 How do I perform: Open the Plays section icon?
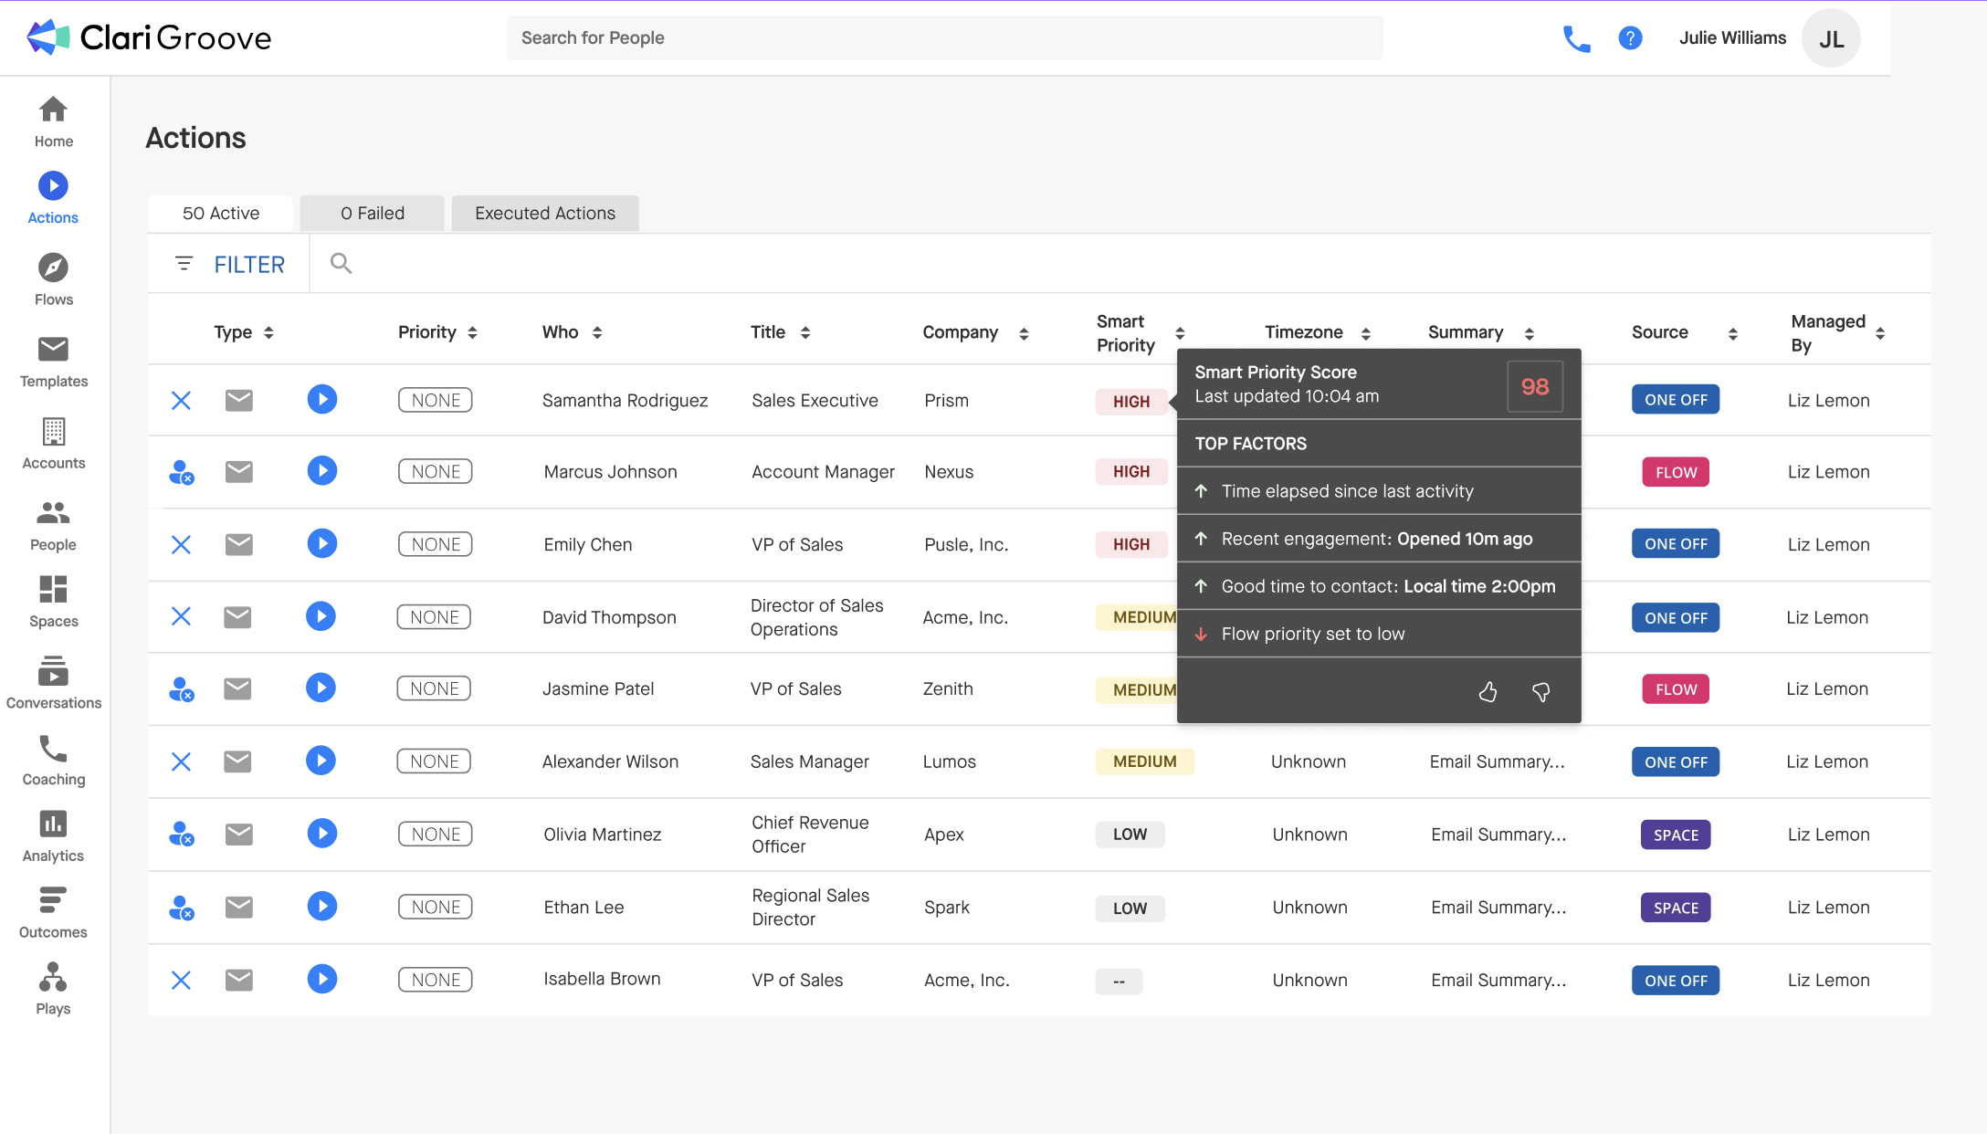coord(53,977)
